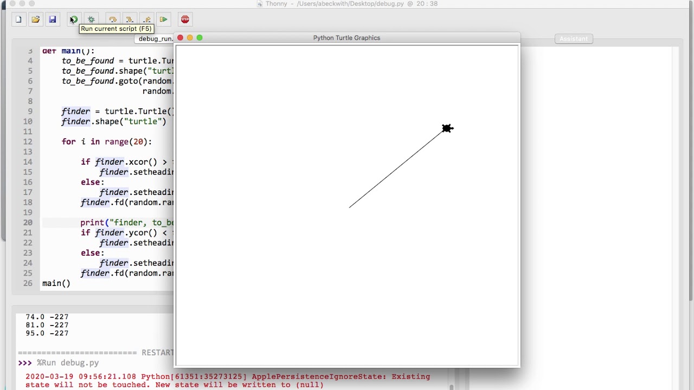
Task: Click 'for i in range(20):' code line
Action: [107, 142]
